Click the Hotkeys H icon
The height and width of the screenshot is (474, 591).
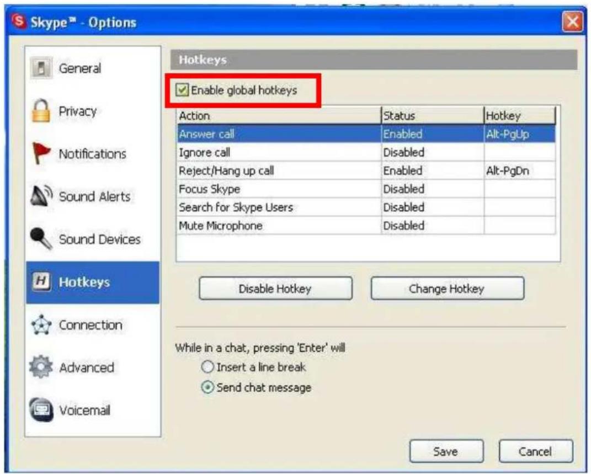pos(41,281)
